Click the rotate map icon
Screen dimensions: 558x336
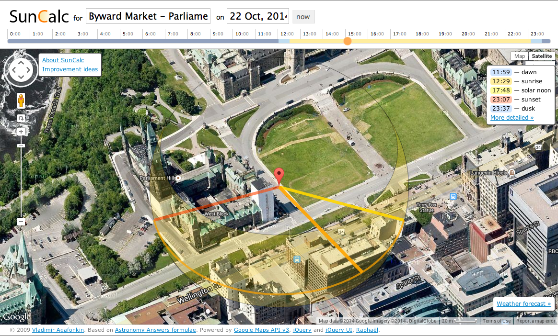(21, 117)
